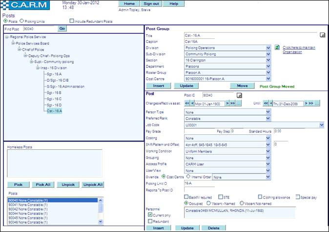Open the Division dropdown
This screenshot has height=232, width=329.
[268, 48]
